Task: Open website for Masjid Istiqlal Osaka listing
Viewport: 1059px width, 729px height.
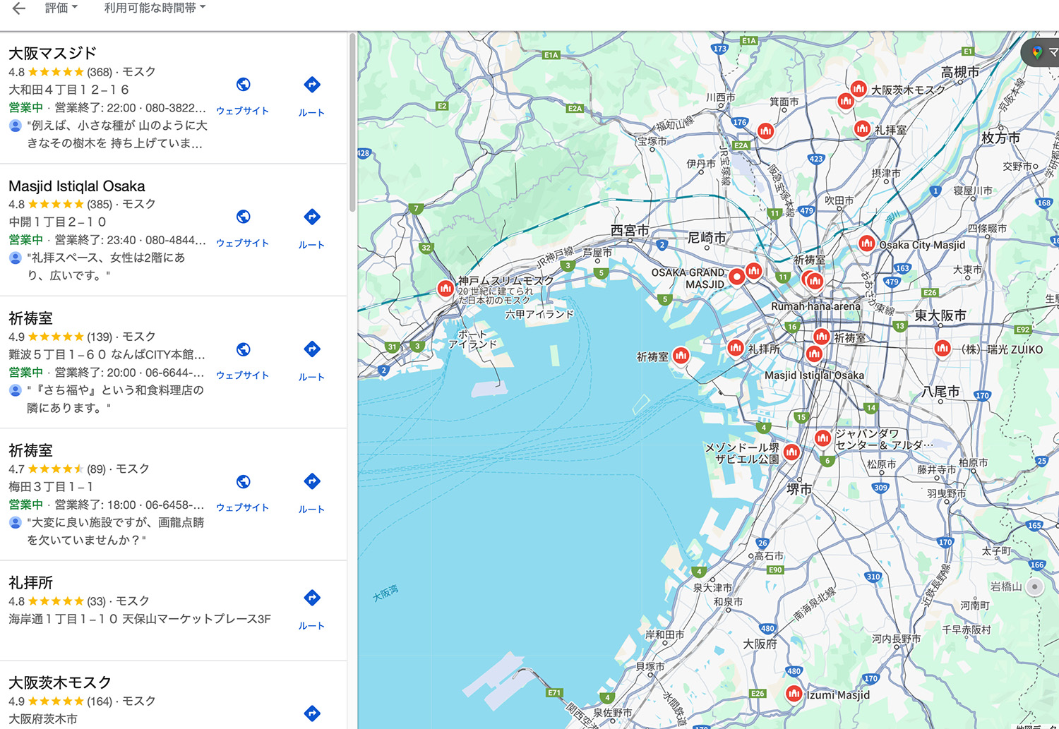Action: click(243, 227)
